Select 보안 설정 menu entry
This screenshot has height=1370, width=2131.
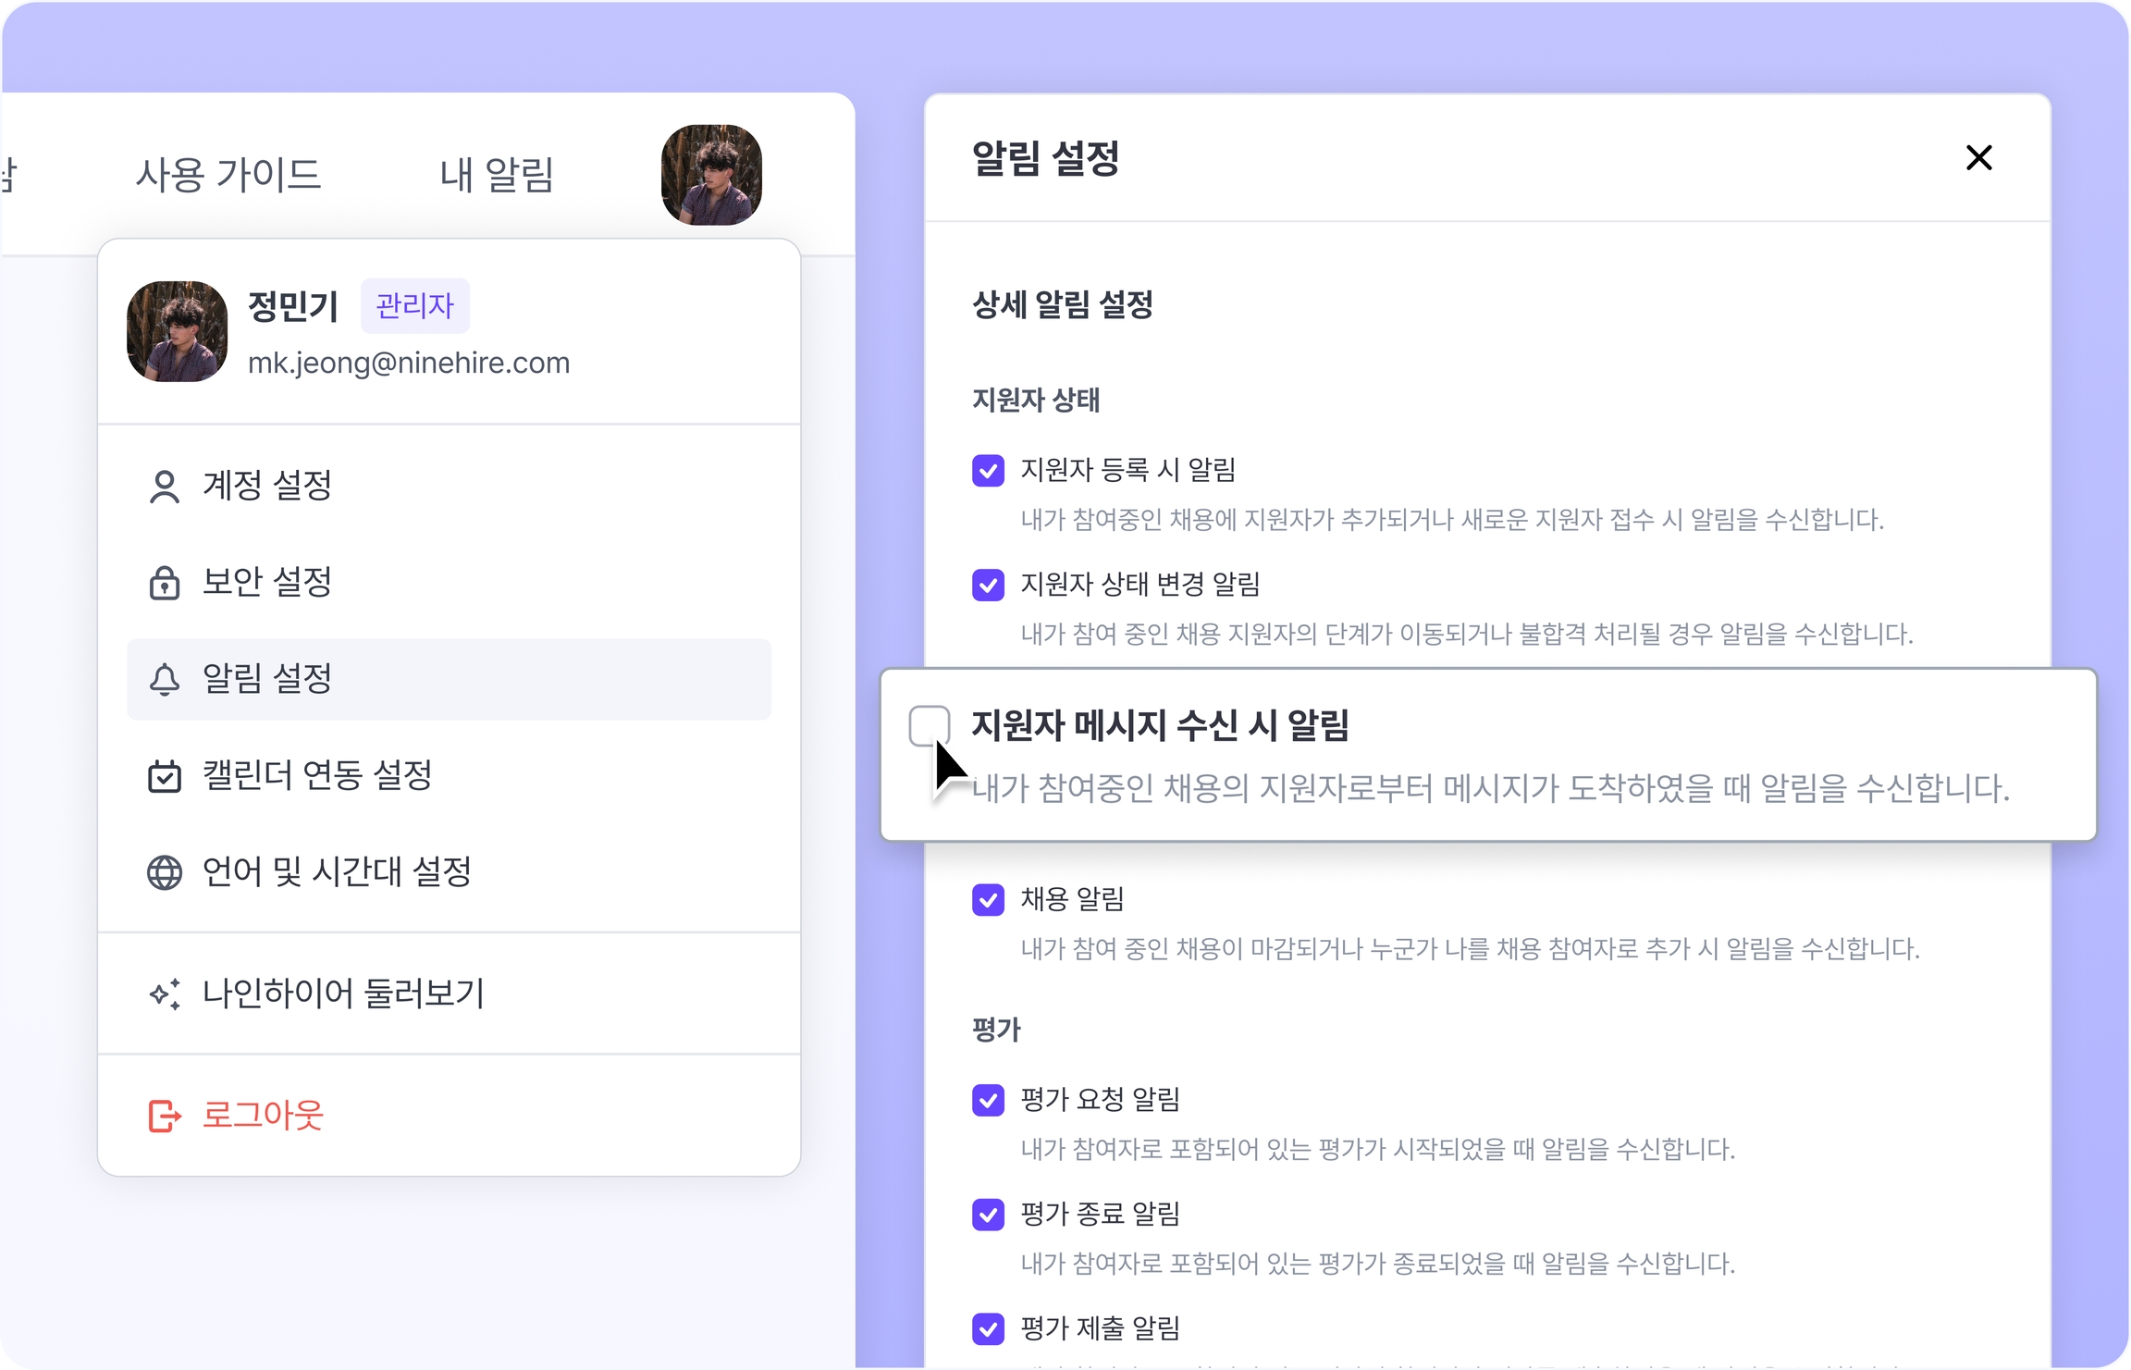click(x=266, y=583)
